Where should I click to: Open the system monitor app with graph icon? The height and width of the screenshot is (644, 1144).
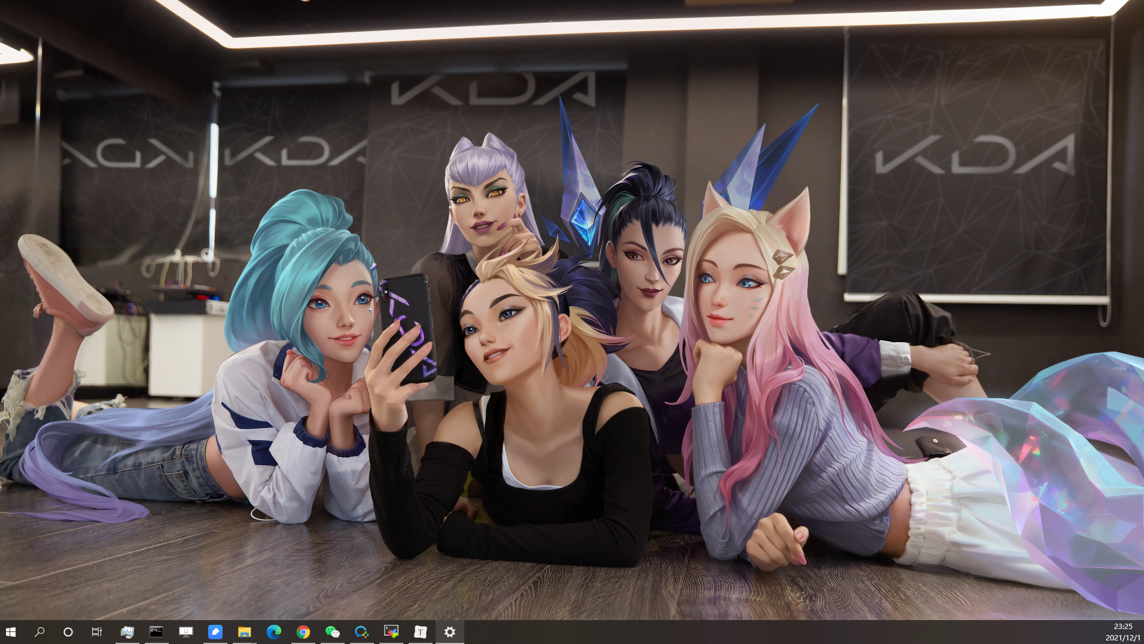coord(127,631)
